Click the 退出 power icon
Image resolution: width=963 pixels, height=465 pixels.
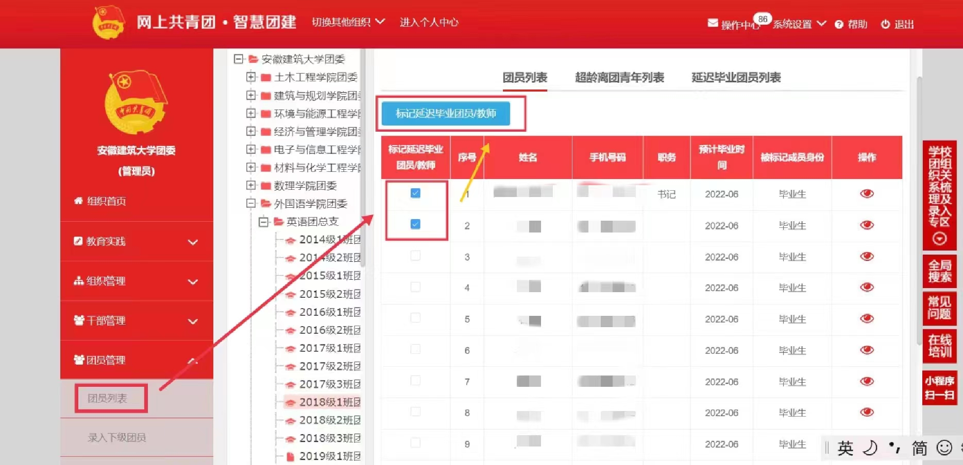point(885,24)
